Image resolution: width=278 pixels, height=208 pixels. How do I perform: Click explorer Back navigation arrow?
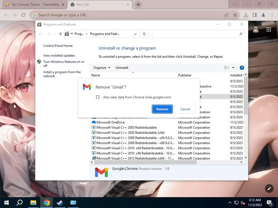40,34
